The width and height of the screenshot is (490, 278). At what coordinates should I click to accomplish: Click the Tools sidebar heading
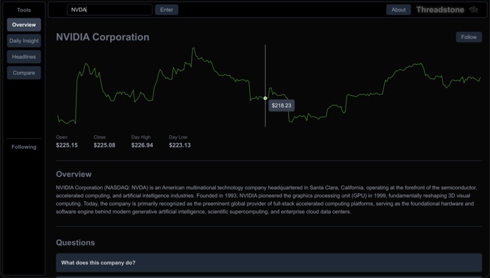click(x=24, y=10)
